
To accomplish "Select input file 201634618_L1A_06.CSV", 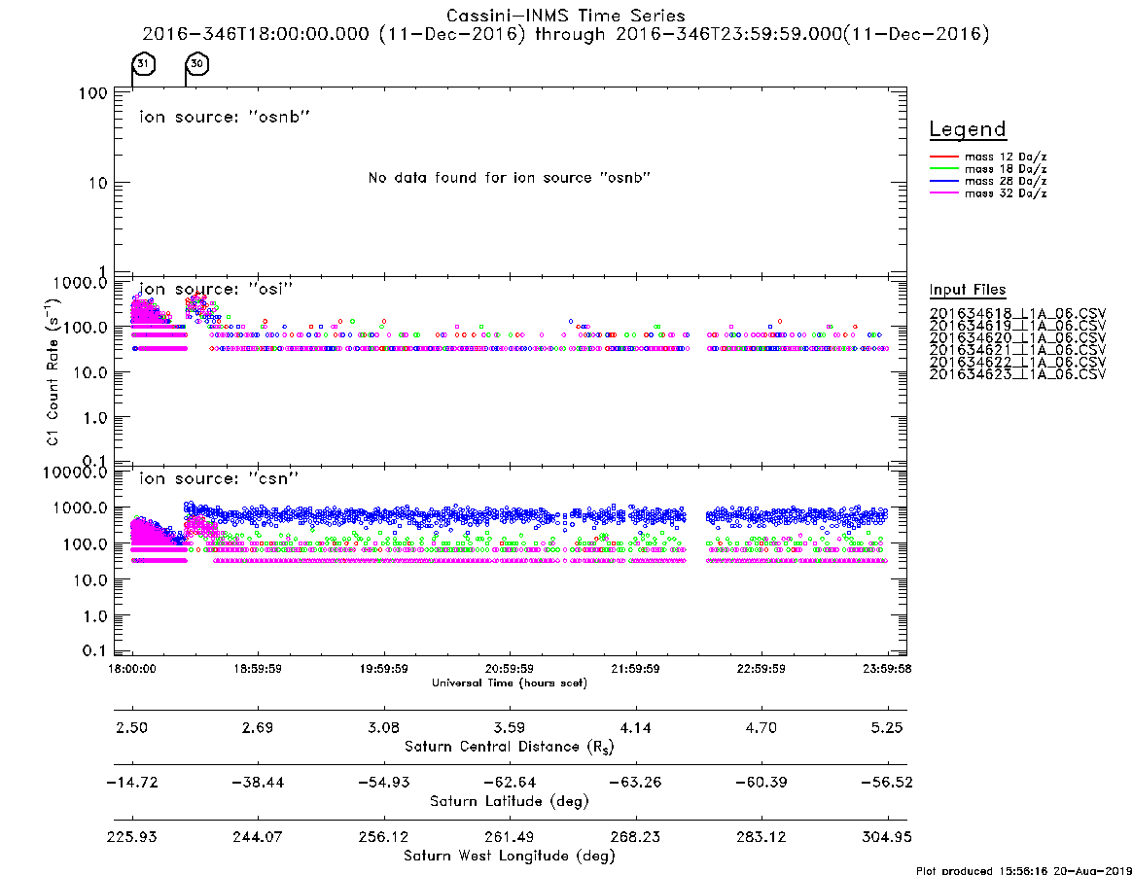I will 1017,314.
